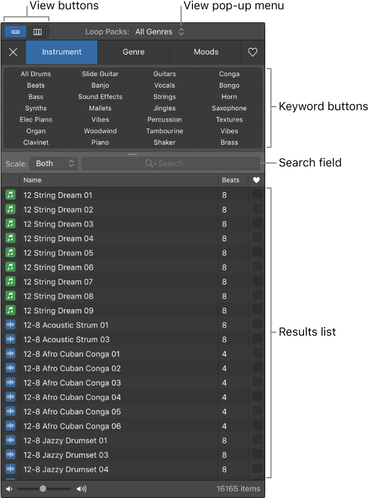Viewport: 368px width, 498px height.
Task: Favorite 12-8 Afro Cuban Conga 05 checkbox
Action: coord(257,411)
